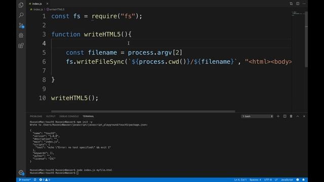Open the Extensions view

pos(21,45)
